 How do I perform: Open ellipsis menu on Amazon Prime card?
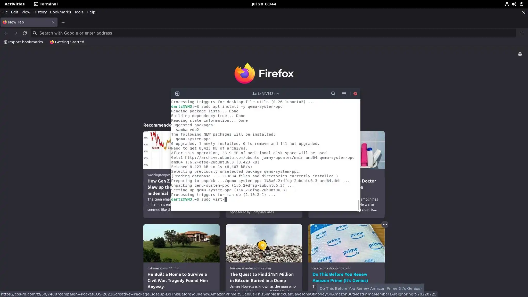(385, 225)
